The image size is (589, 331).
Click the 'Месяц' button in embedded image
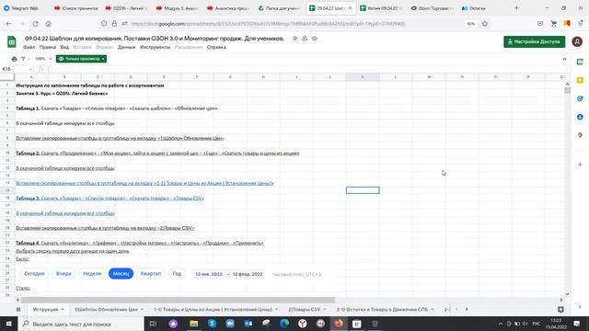coord(121,274)
